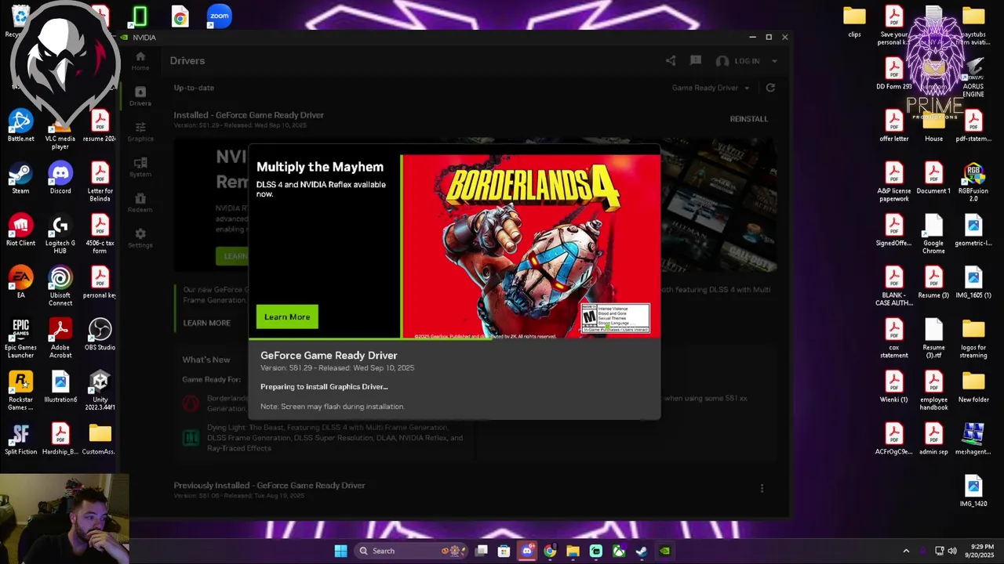Open Microsoft Store from the taskbar
Viewport: 1004px width, 564px height.
(x=504, y=551)
